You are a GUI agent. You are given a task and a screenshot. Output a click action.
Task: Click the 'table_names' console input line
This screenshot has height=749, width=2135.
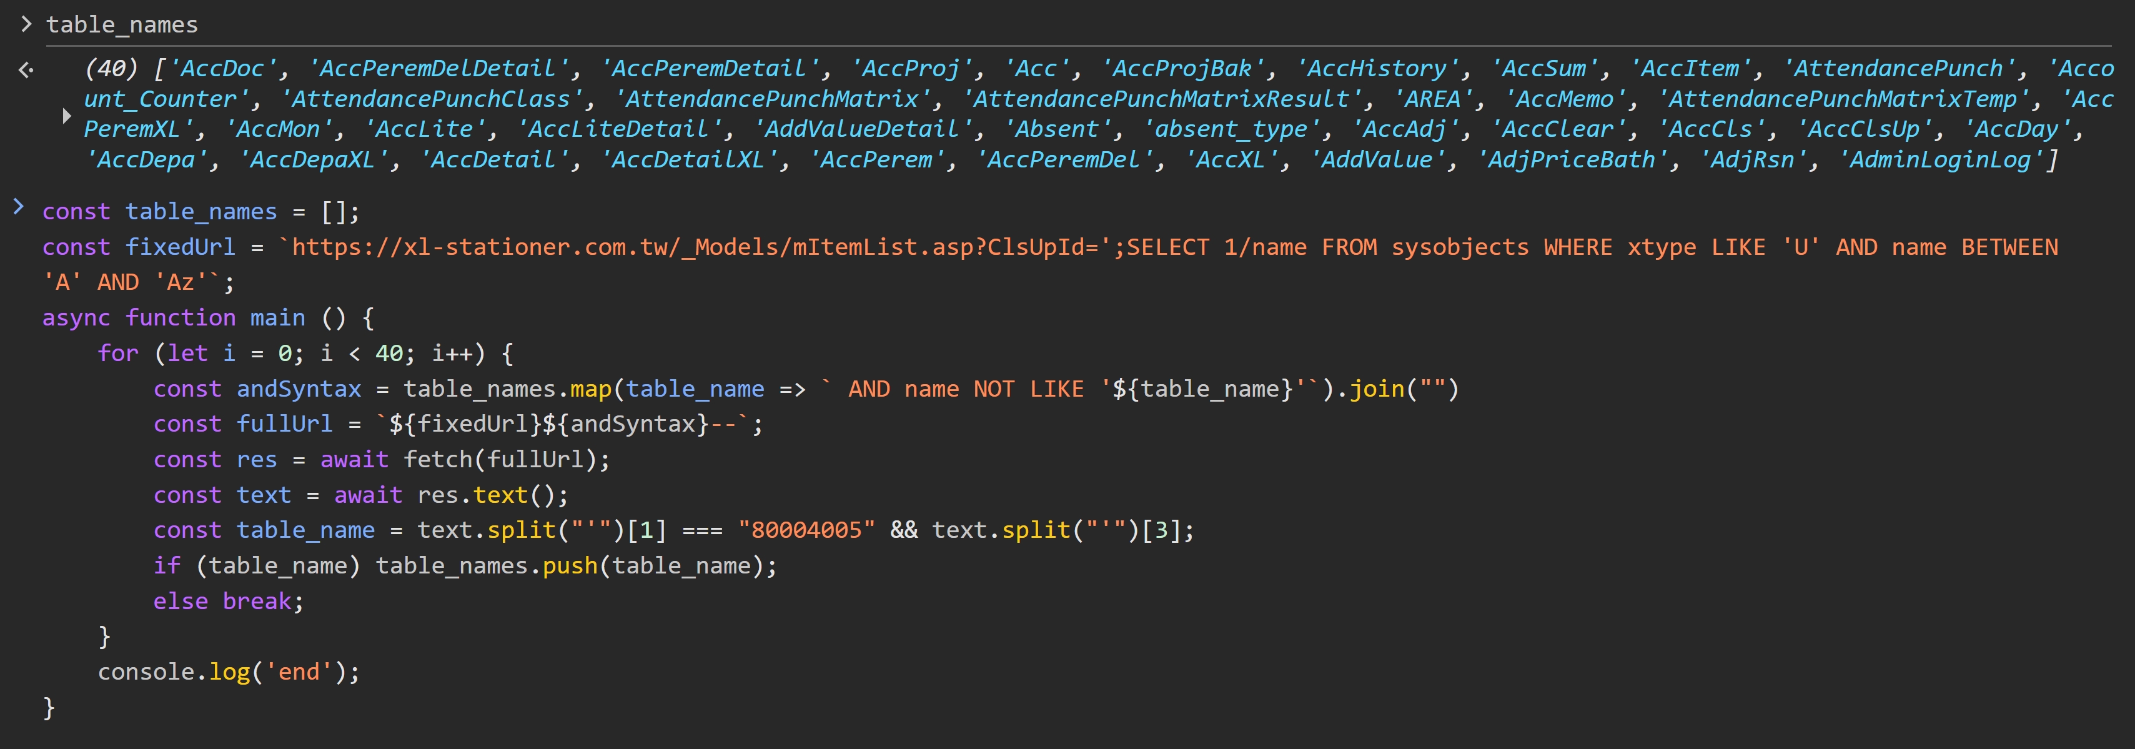pyautogui.click(x=122, y=25)
